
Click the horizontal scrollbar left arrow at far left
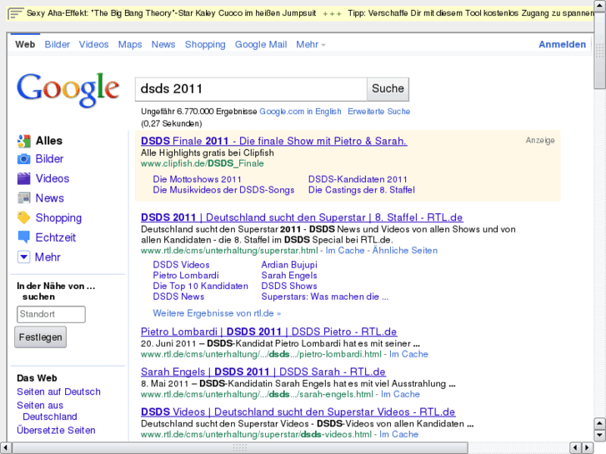[5, 448]
